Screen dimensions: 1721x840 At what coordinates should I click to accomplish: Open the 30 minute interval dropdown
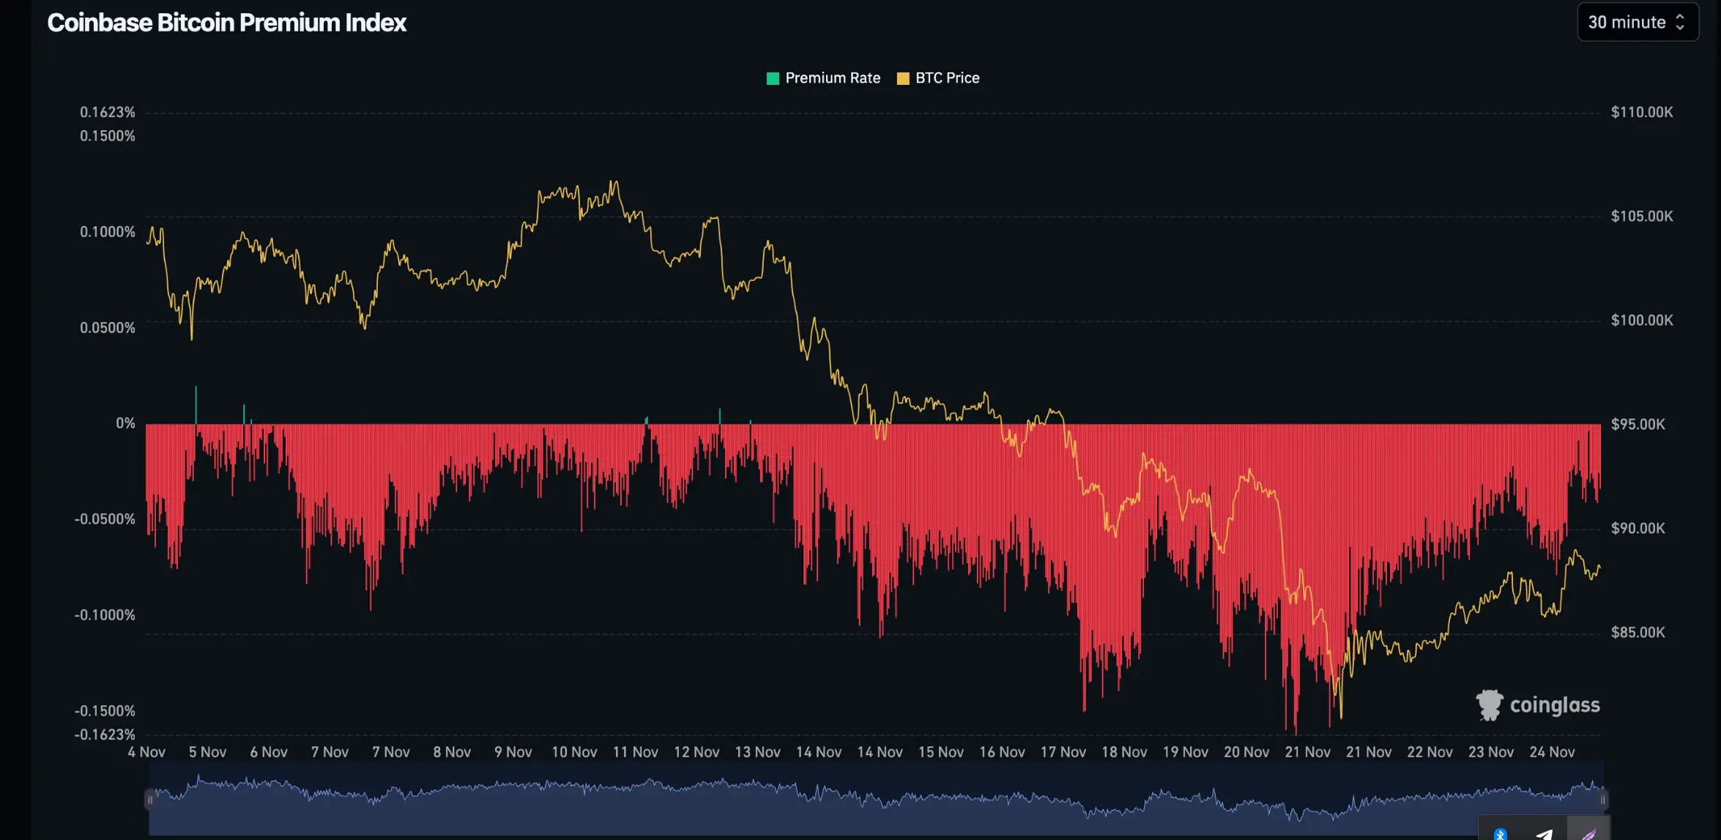click(x=1637, y=23)
